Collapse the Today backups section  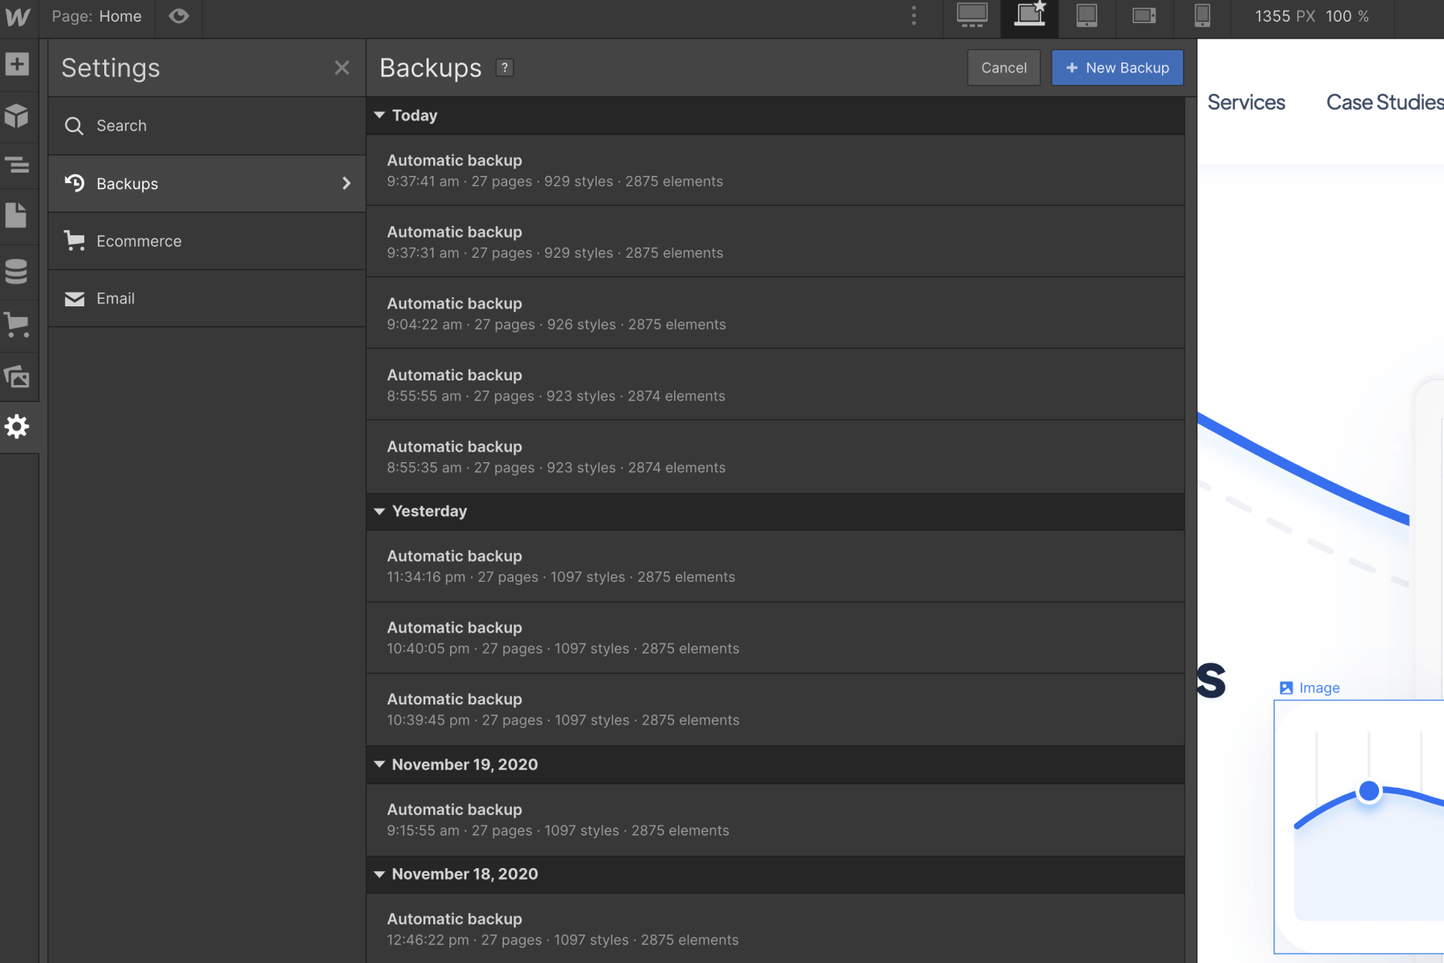pyautogui.click(x=379, y=115)
